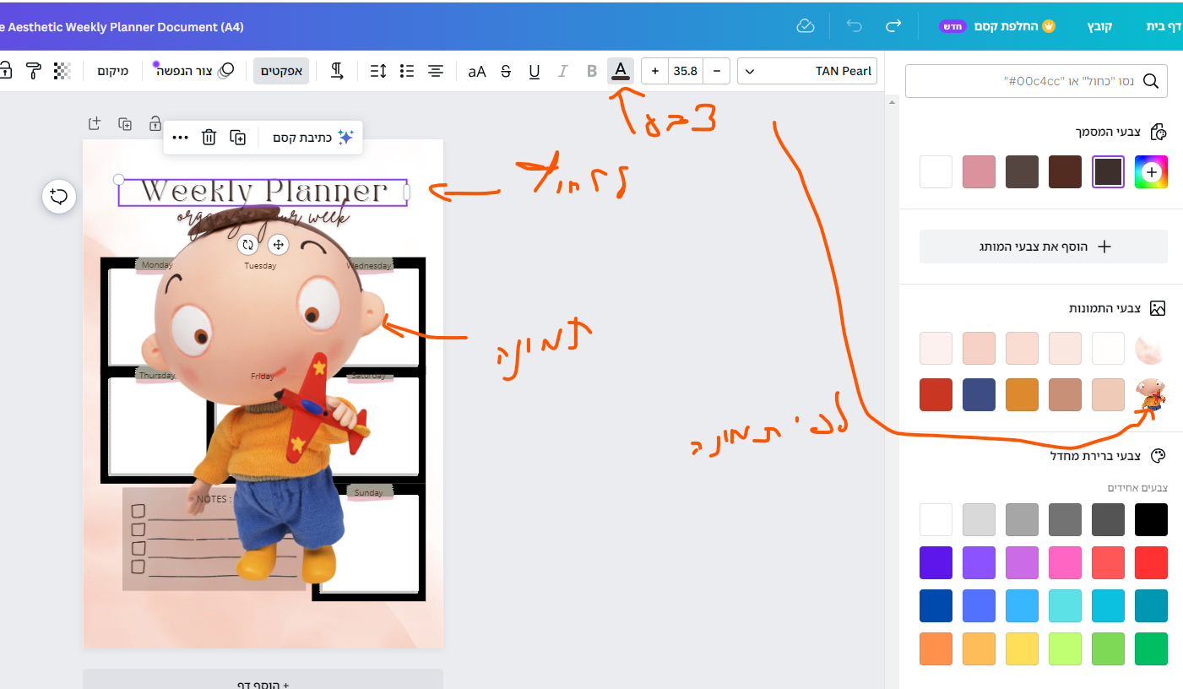Duplicate the page using the icon above the page
The image size is (1183, 689).
[125, 123]
